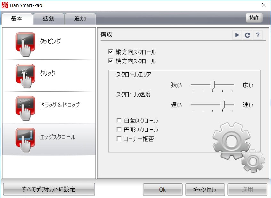Toggle the 縦方向スクロール checkbox
Viewport: 271px width, 198px height.
pos(111,52)
